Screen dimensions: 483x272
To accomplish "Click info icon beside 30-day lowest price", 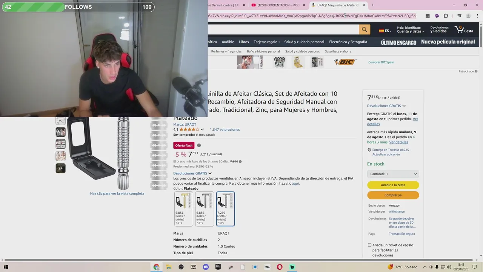I will click(x=240, y=161).
